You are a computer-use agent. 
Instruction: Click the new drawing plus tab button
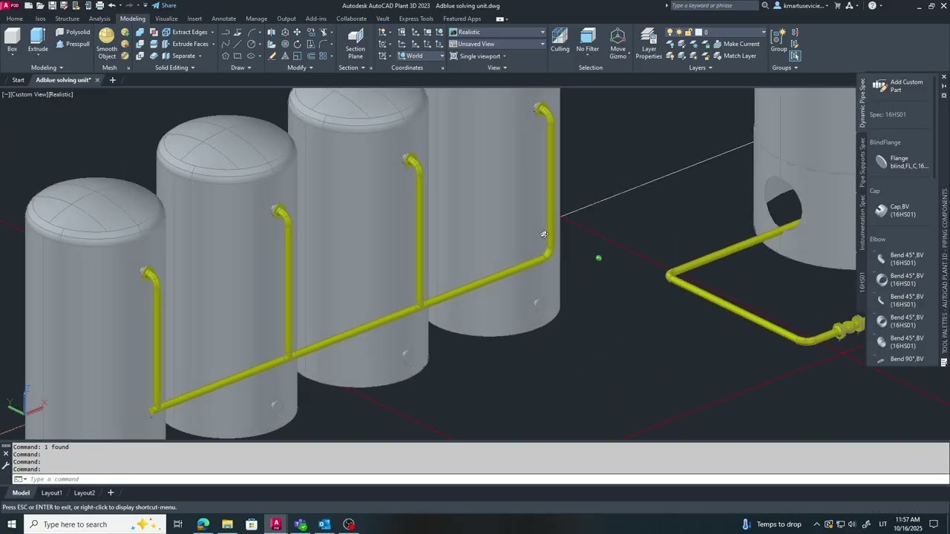click(113, 80)
